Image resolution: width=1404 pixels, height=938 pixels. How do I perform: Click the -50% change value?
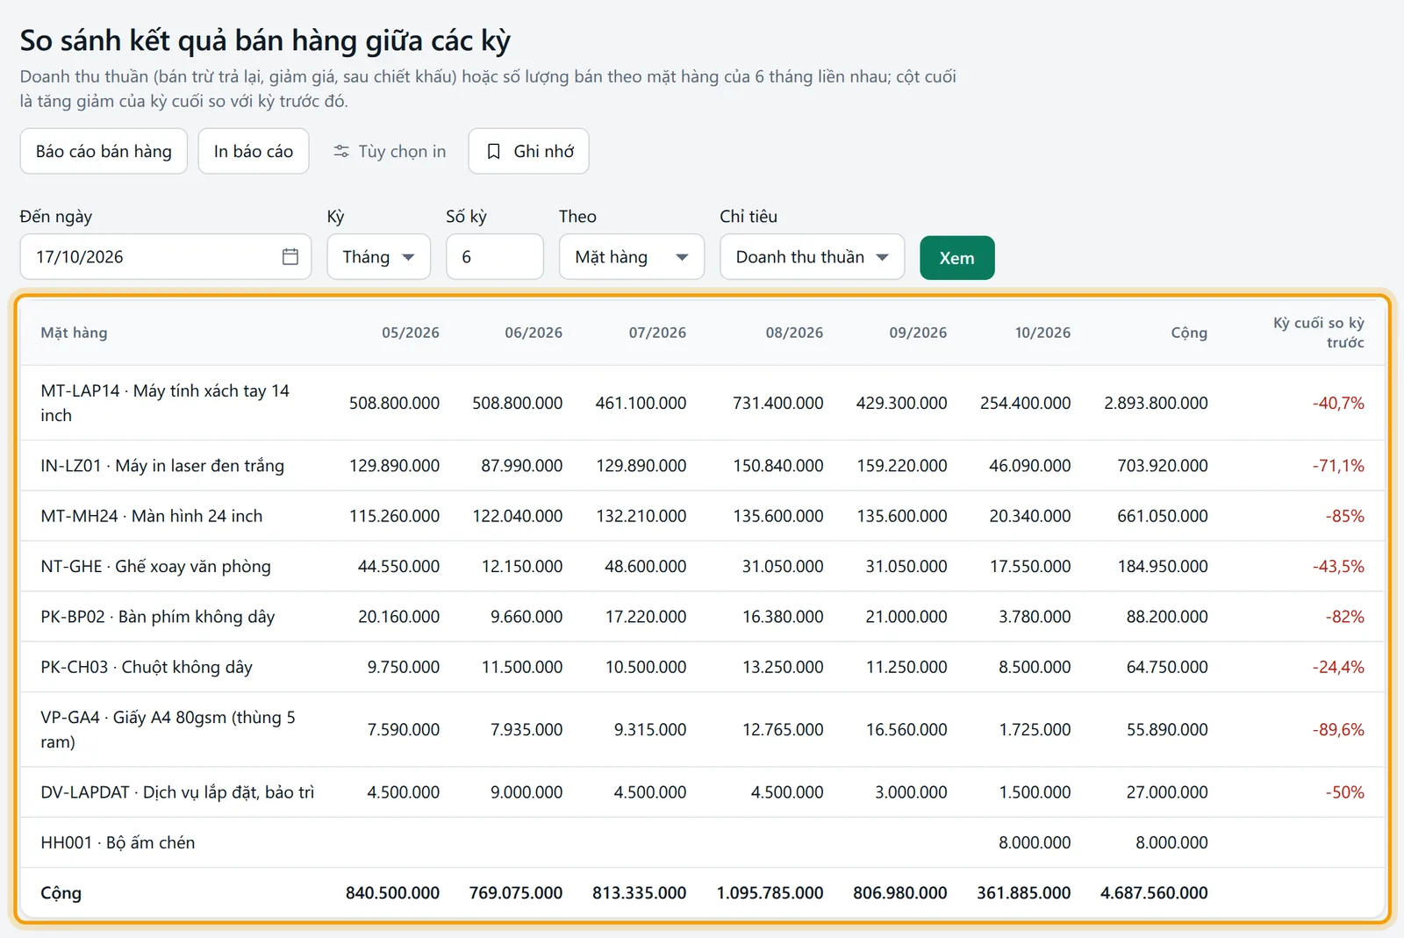click(1345, 792)
